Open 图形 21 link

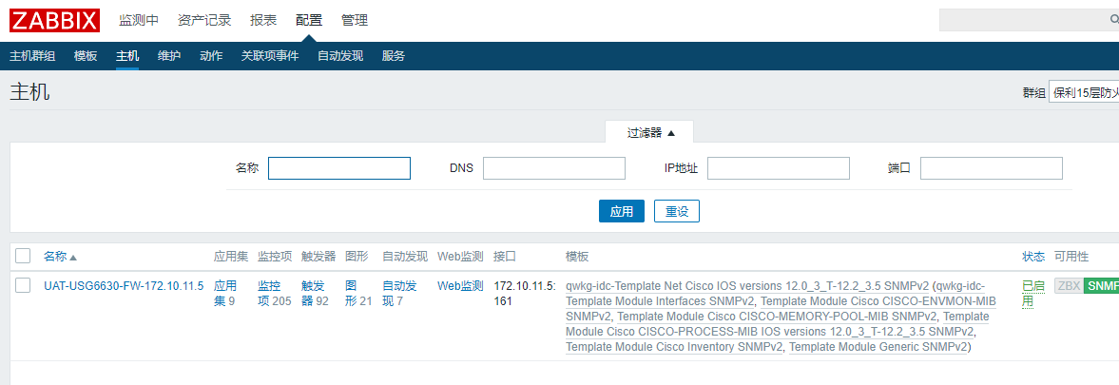[x=359, y=293]
